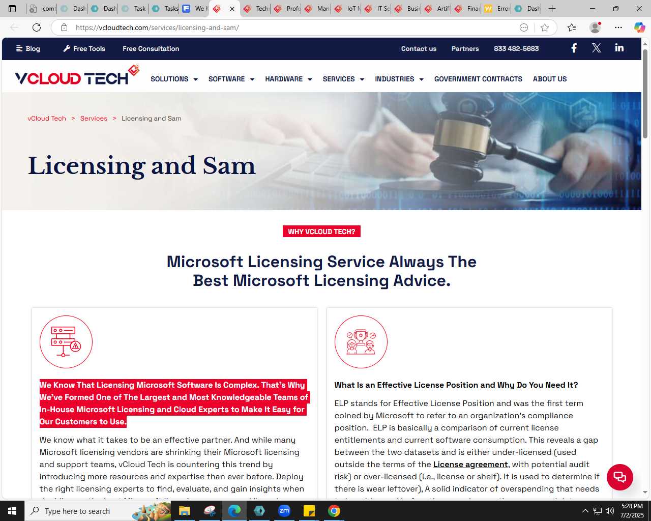
Task: Open Free Consultation link
Action: pyautogui.click(x=151, y=49)
